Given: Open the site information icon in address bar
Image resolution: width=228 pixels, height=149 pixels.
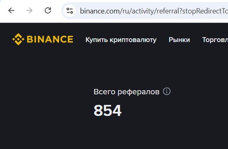Looking at the screenshot, I should pos(70,11).
